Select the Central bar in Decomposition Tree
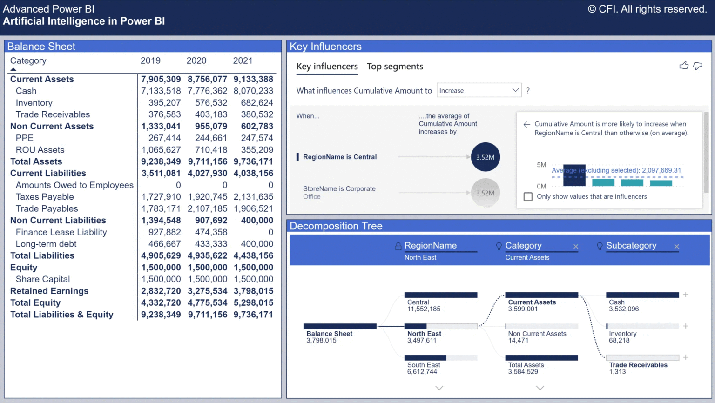Image resolution: width=715 pixels, height=403 pixels. (x=440, y=295)
